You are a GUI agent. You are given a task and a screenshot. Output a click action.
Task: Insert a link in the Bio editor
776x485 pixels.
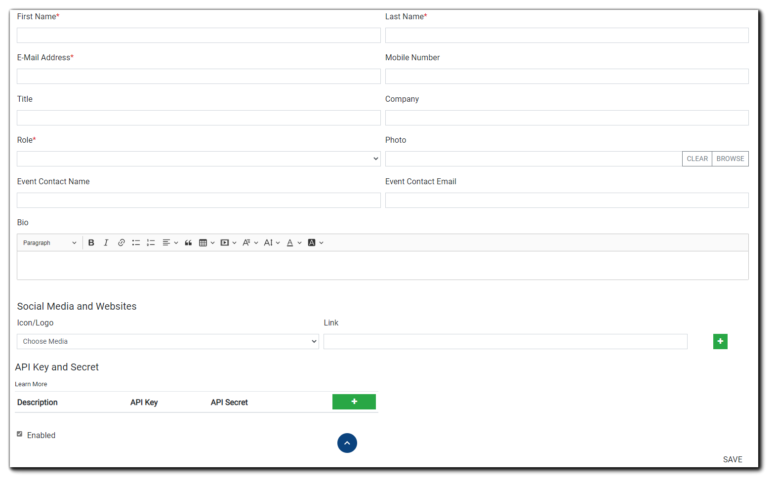click(121, 242)
